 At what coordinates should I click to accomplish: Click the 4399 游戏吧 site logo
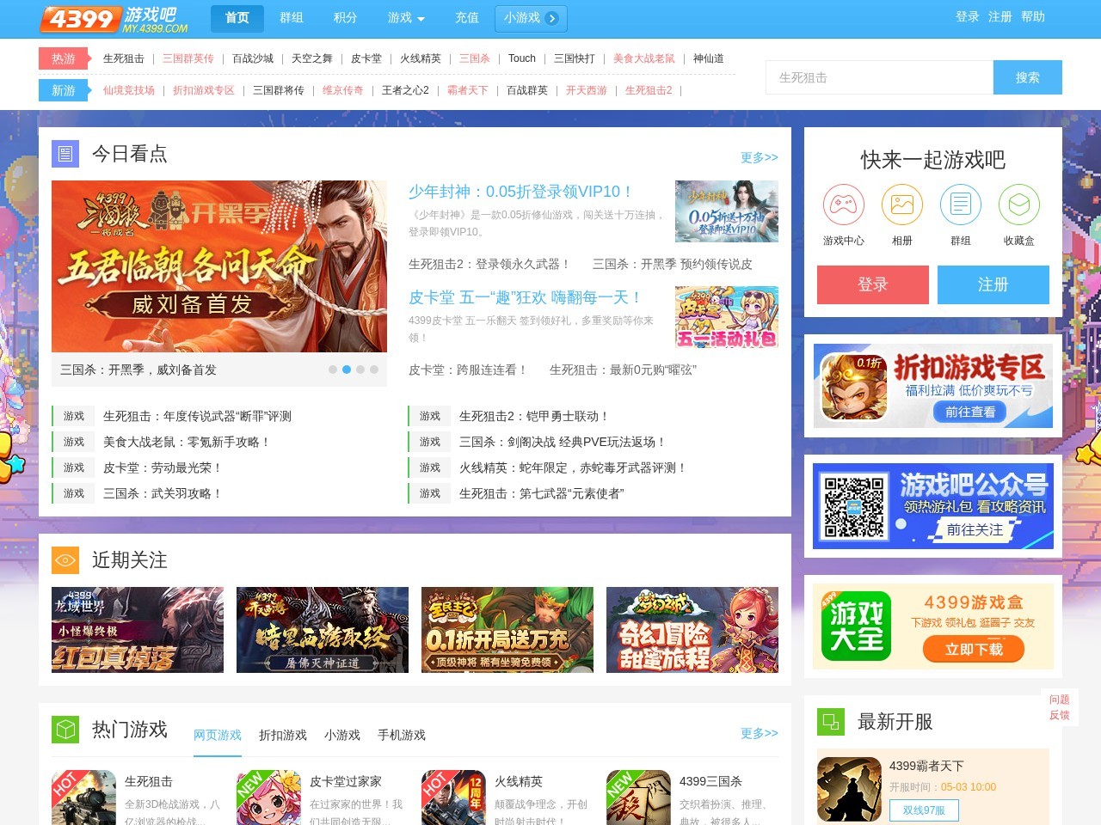pyautogui.click(x=114, y=19)
